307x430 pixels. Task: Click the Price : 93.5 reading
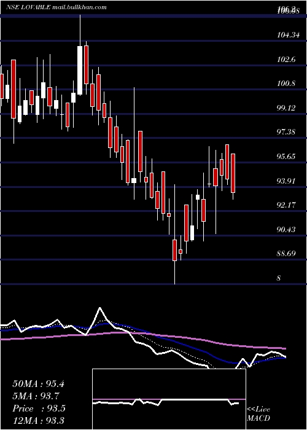tap(39, 408)
